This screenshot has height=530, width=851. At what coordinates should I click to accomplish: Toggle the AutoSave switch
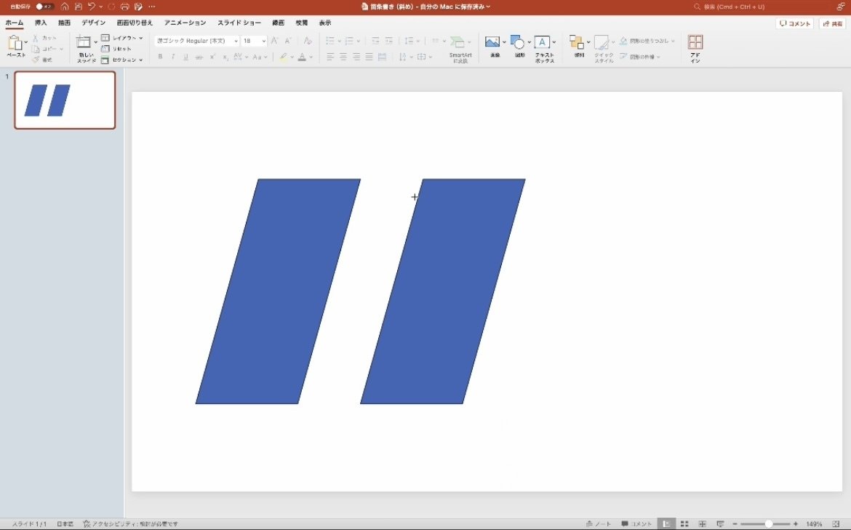coord(44,7)
